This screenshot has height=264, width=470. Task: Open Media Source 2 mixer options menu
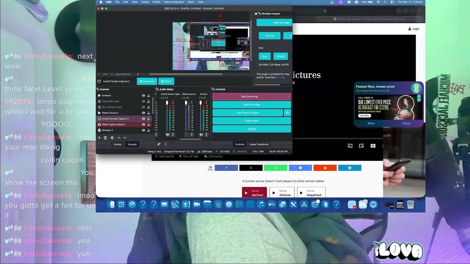click(191, 135)
